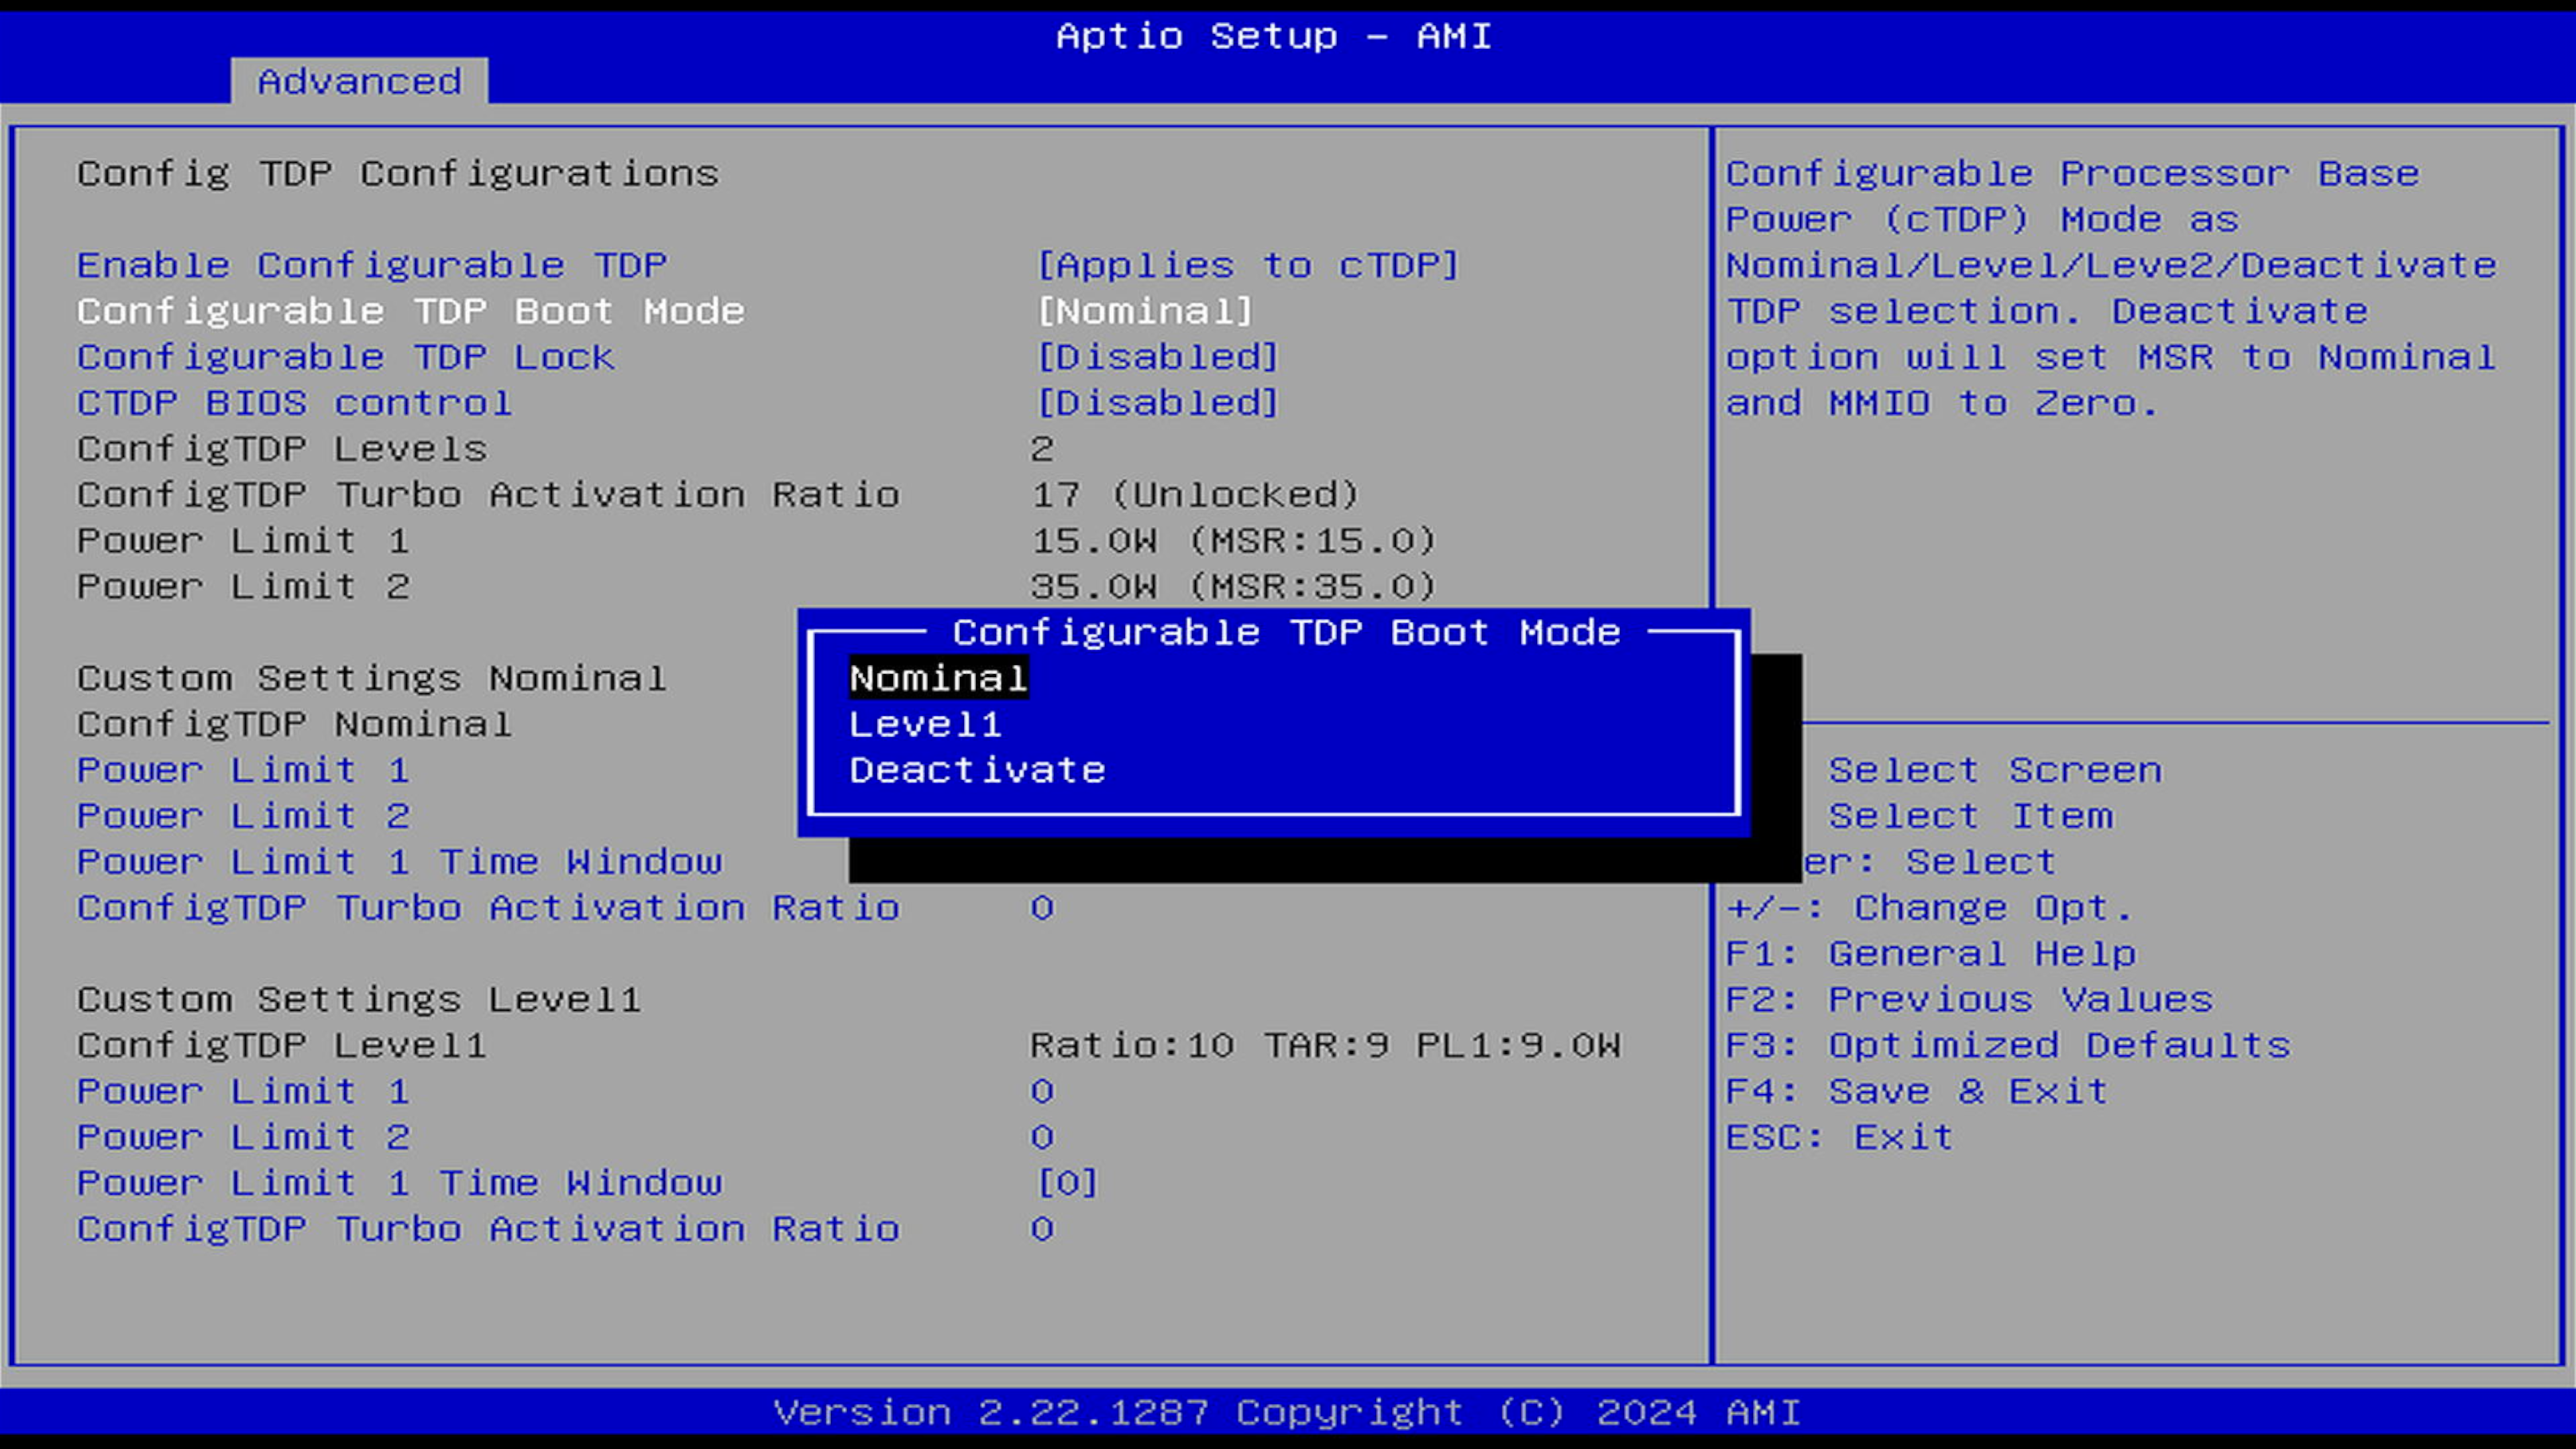Viewport: 2576px width, 1449px height.
Task: Click the [Applies to cTDP] value
Action: (1247, 266)
